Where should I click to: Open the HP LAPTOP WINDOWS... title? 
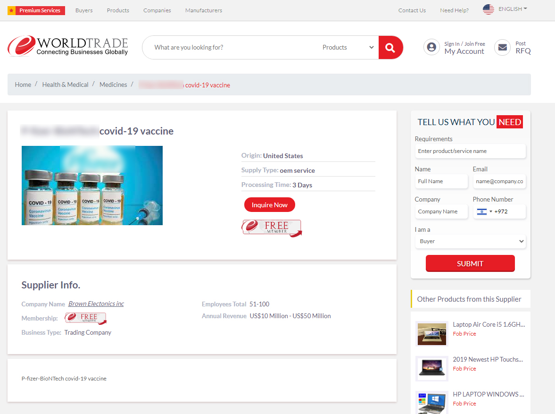pos(489,395)
